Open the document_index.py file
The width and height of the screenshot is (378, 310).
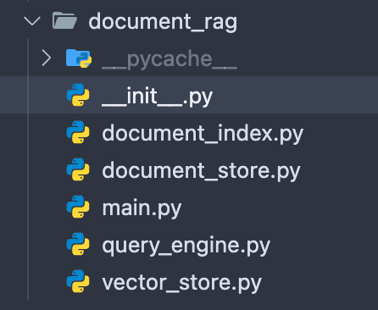click(x=203, y=134)
